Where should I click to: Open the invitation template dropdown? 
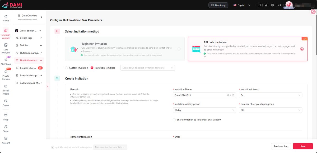[148, 68]
